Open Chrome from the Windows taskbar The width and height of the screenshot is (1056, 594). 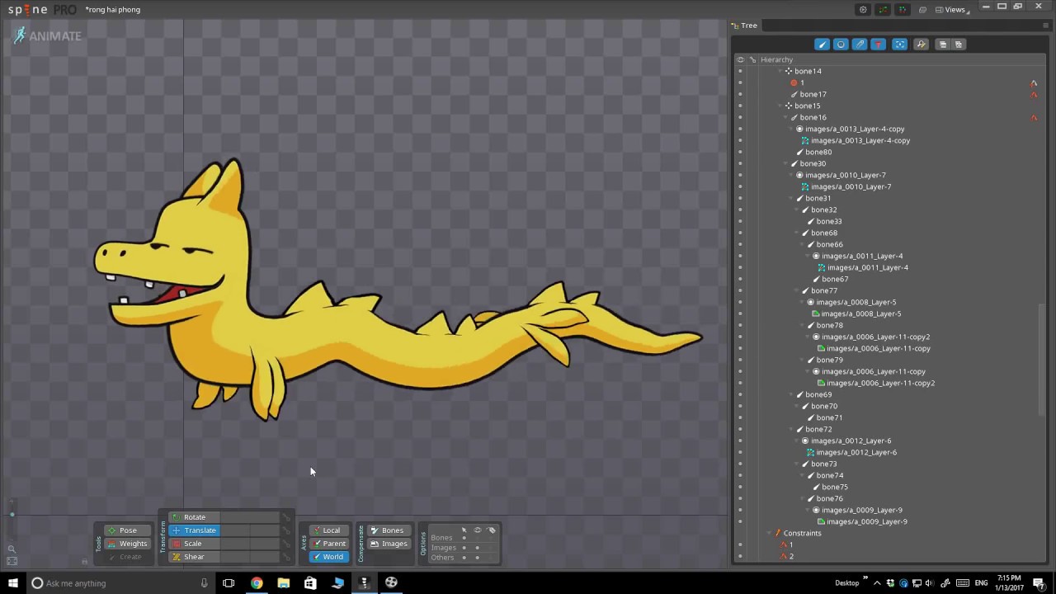coord(257,583)
